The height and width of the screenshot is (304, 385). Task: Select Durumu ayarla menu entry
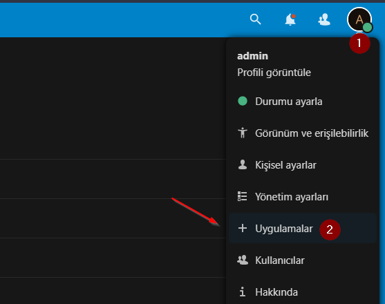pyautogui.click(x=303, y=101)
